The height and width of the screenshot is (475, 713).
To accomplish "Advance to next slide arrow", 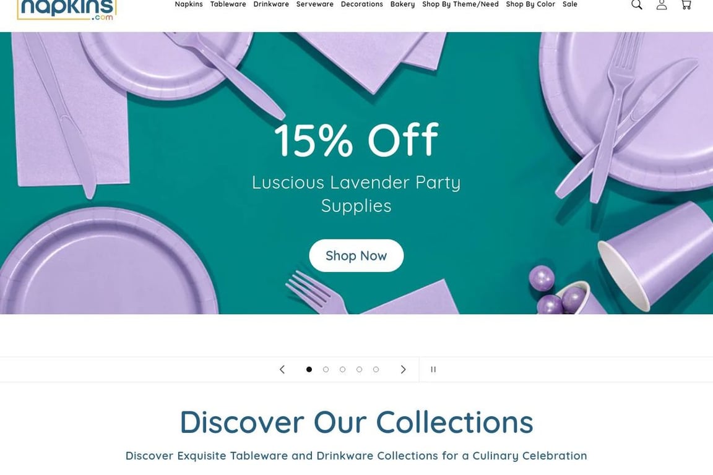I will click(x=403, y=369).
